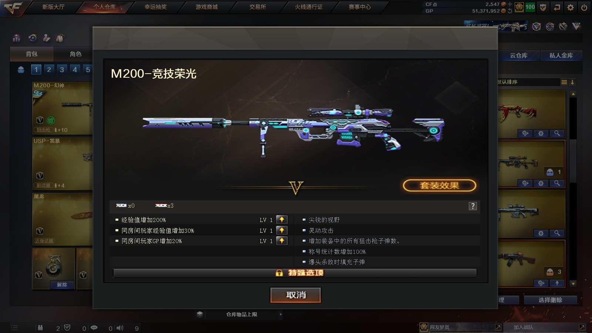Click the sound speaker icon in status bar

pos(120,328)
